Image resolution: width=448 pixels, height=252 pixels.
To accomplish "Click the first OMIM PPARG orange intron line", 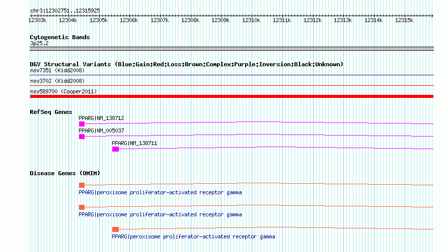I will coord(259,183).
